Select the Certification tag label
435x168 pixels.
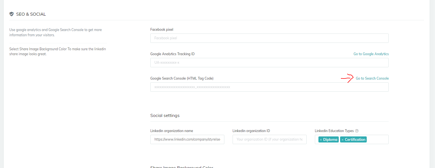355,140
